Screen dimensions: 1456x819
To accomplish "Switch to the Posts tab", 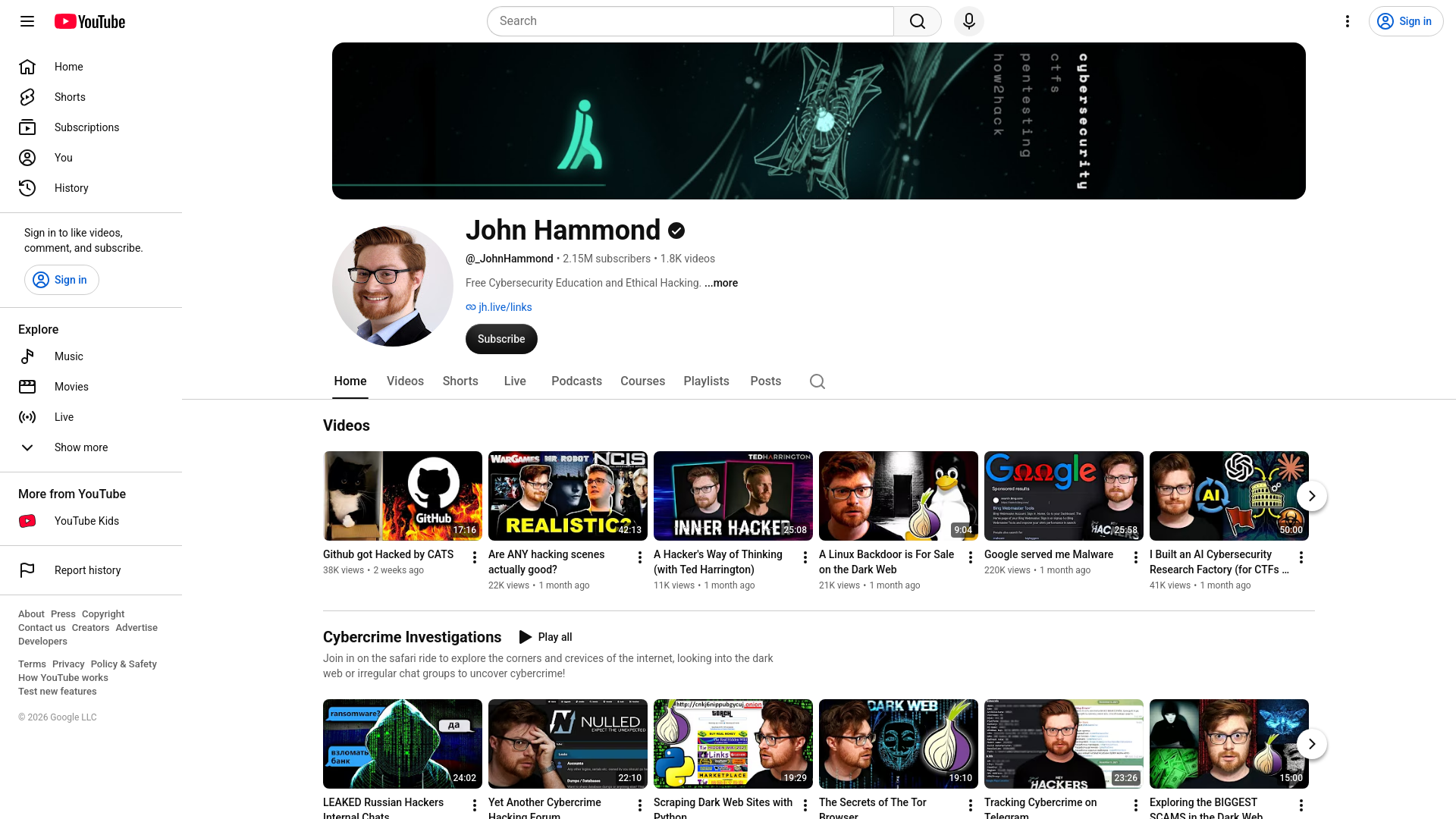I will pyautogui.click(x=765, y=381).
